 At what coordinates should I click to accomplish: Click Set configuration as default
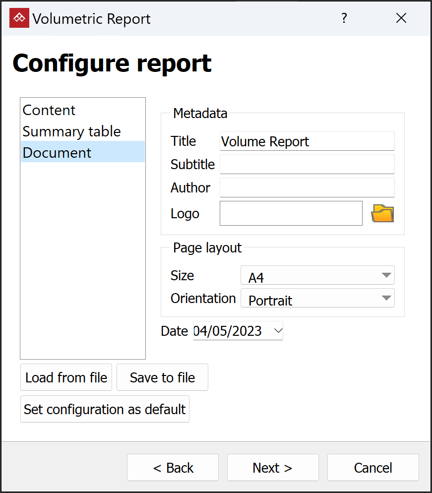click(105, 409)
